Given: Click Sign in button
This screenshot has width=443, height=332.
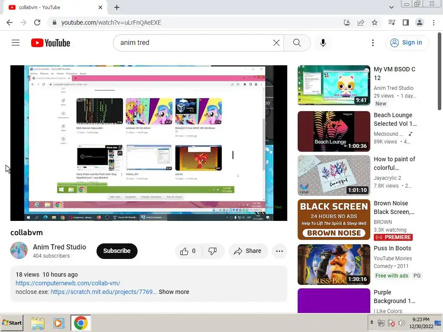Looking at the screenshot, I should (407, 43).
